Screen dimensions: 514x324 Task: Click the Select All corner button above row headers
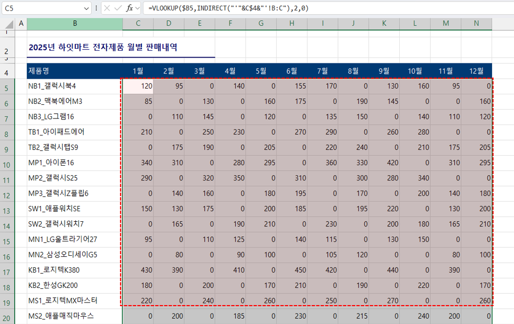[x=8, y=24]
